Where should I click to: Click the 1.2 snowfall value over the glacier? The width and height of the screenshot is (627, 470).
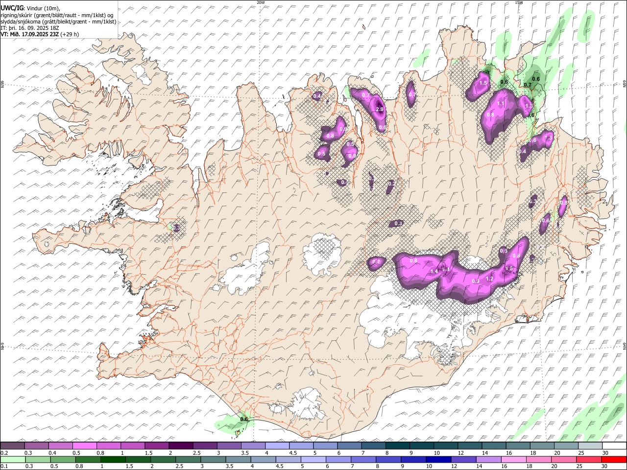point(489,279)
